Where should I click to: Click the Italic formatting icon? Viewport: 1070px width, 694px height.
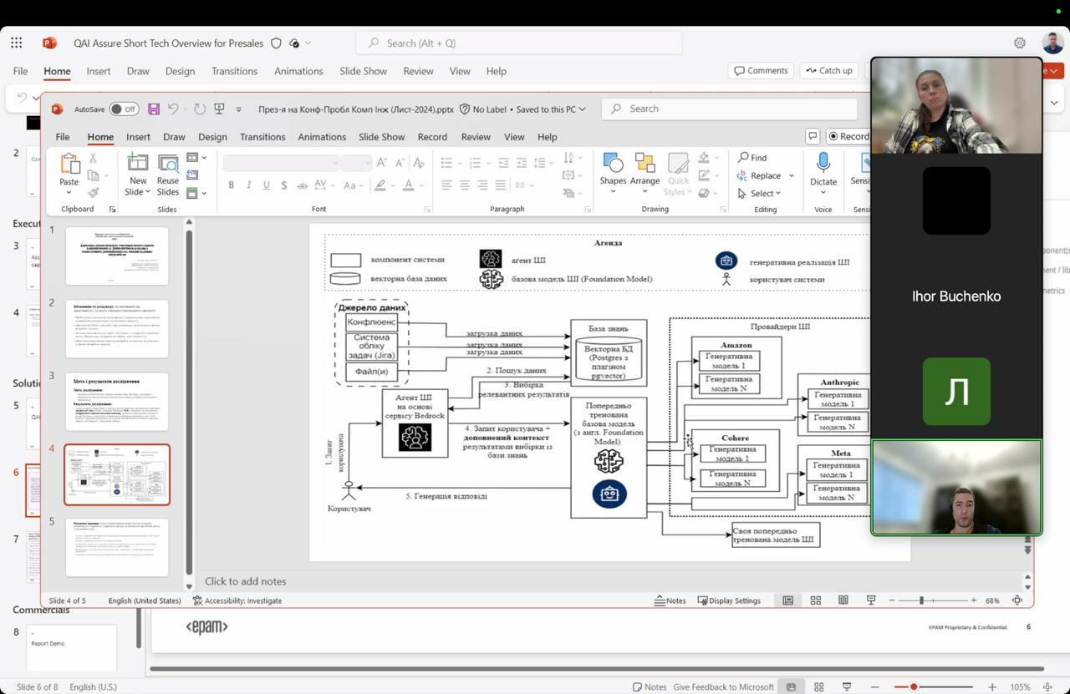[x=248, y=185]
